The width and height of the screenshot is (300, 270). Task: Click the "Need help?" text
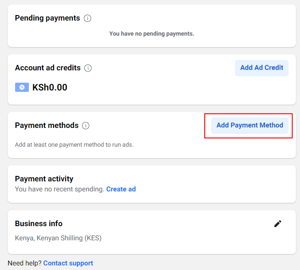(25, 263)
